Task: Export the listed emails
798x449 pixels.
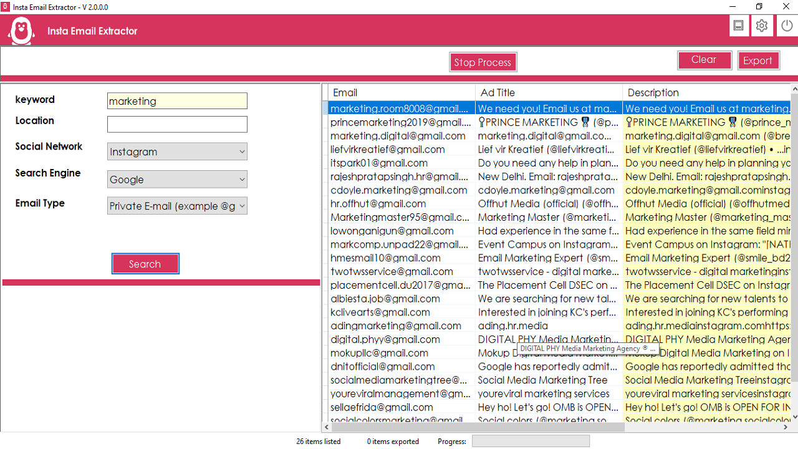Action: click(759, 60)
